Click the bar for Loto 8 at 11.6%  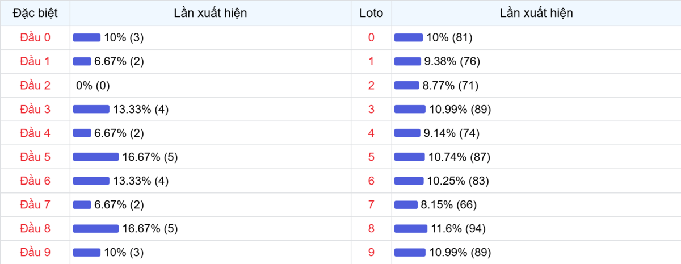point(411,228)
